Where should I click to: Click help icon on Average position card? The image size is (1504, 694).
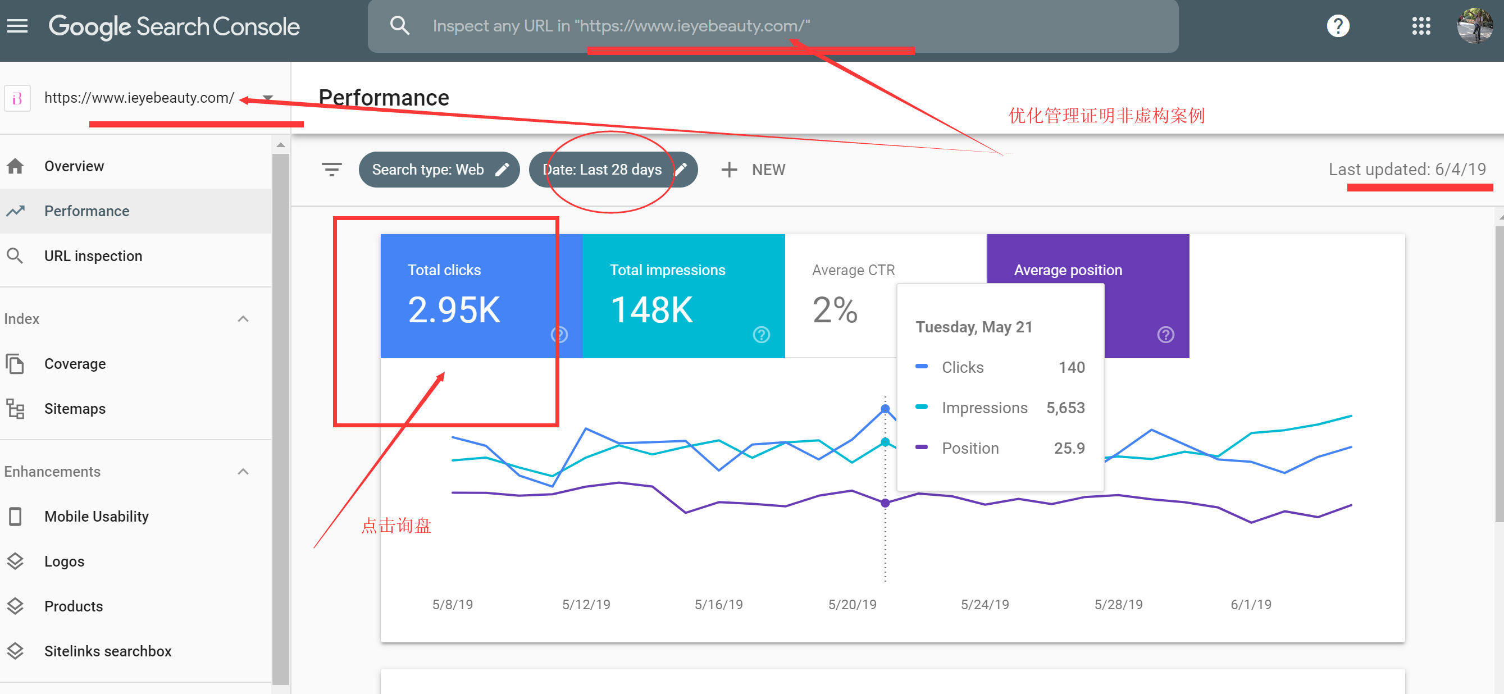pos(1165,335)
